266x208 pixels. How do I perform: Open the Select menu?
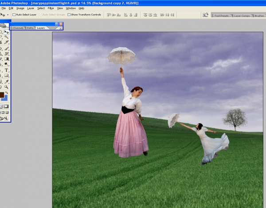[41, 8]
